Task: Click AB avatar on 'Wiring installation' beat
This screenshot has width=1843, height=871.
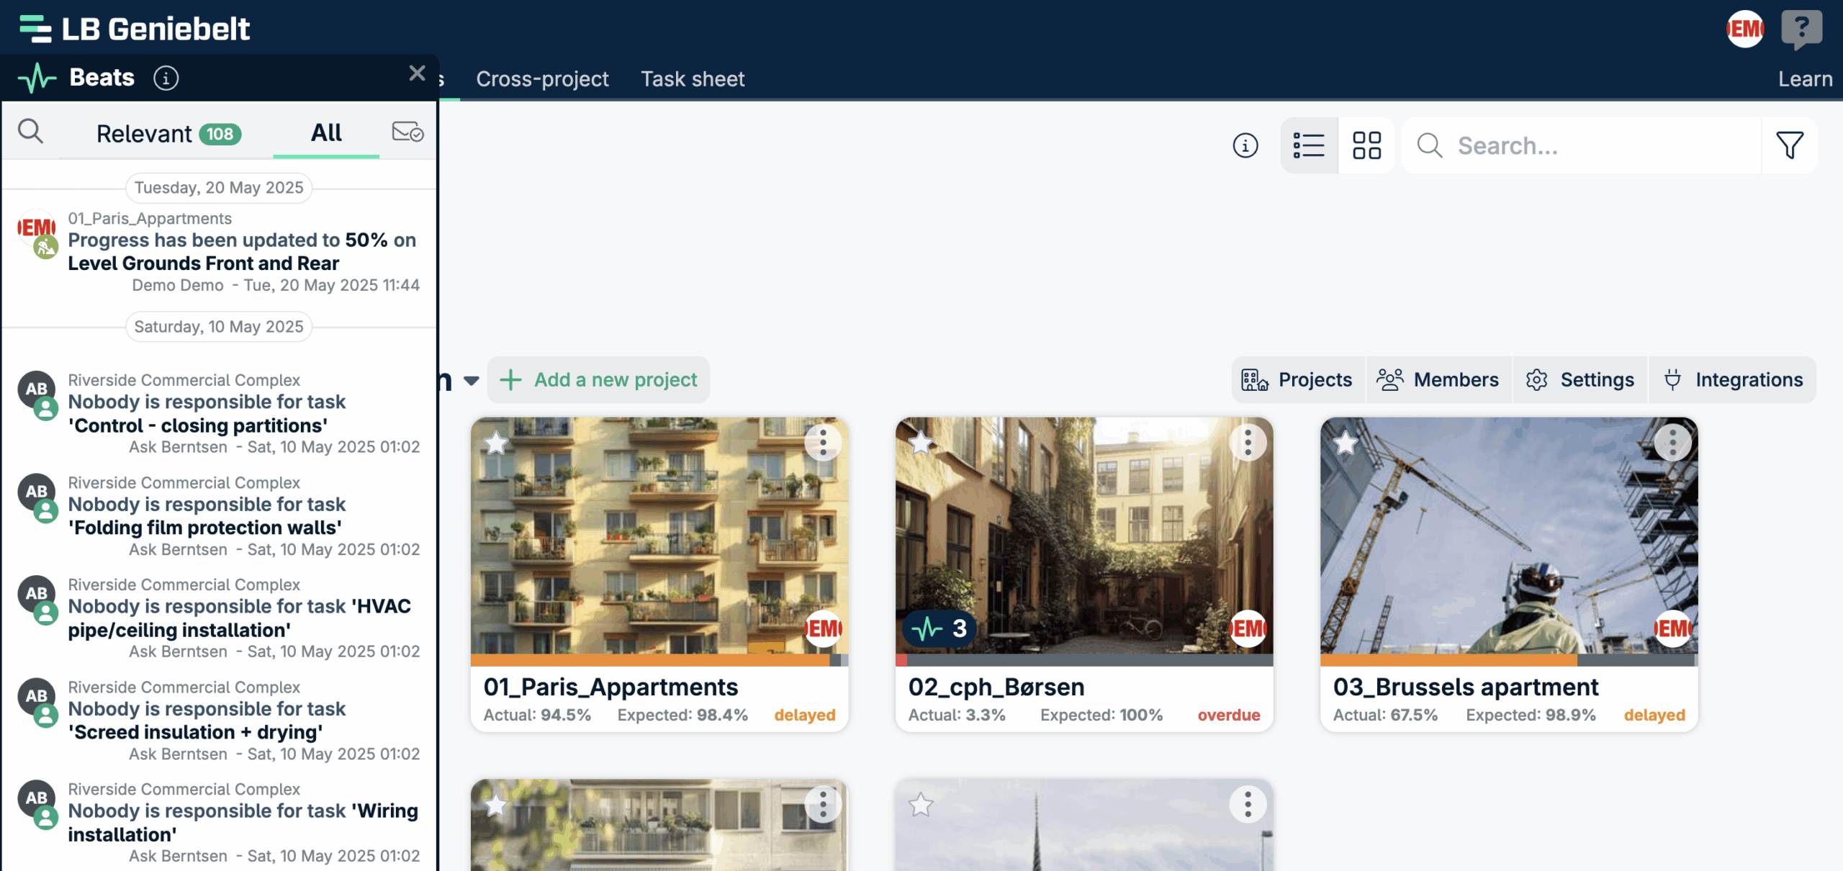Action: coord(36,798)
